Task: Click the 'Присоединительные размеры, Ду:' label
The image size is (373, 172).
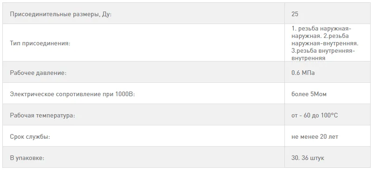Action: tap(61, 14)
